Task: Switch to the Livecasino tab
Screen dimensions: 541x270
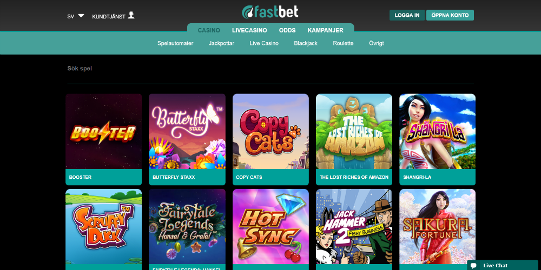Action: (249, 30)
